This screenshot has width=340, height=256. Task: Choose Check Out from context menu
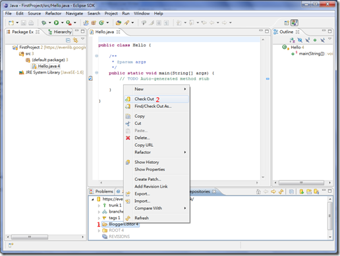157,99
